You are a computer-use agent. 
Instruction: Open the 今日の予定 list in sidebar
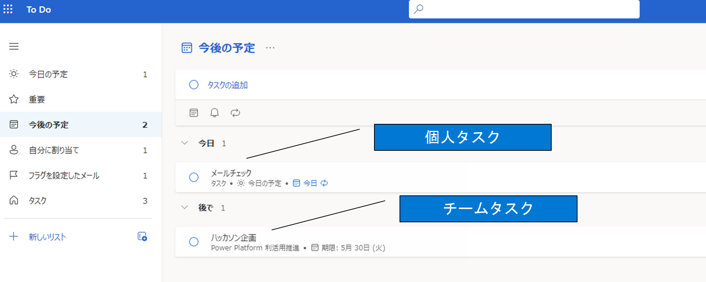pyautogui.click(x=81, y=74)
